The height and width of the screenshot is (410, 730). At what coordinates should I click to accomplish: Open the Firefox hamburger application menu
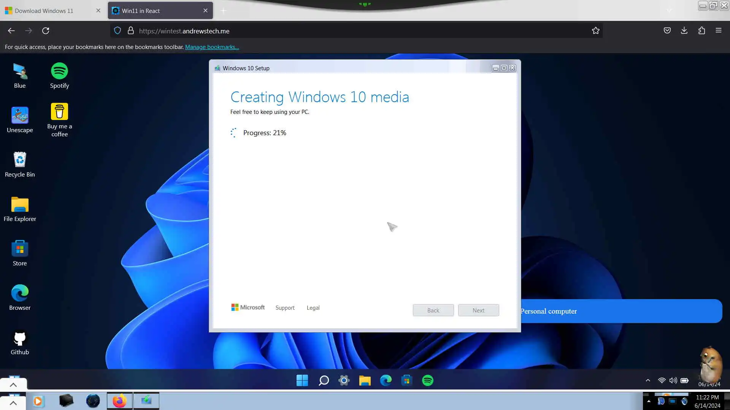pyautogui.click(x=718, y=31)
